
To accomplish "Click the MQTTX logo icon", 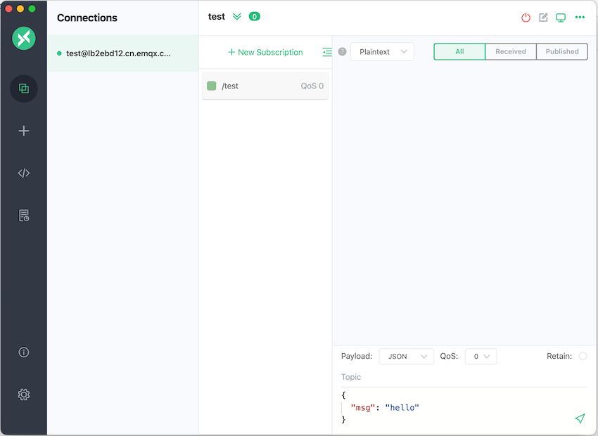I will point(24,38).
